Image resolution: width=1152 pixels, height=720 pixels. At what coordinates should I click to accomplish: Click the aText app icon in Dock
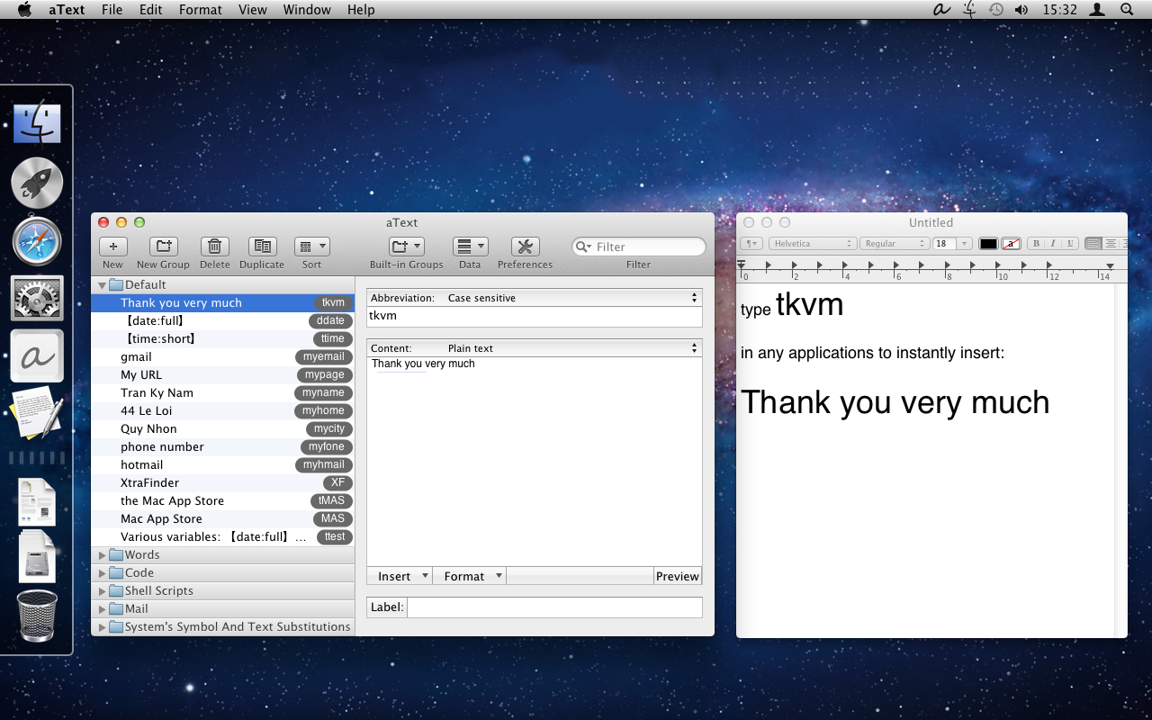(37, 356)
